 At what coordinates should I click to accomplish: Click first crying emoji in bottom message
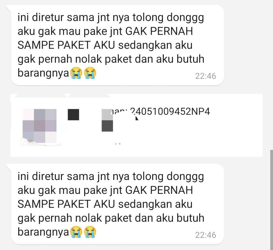pos(76,232)
